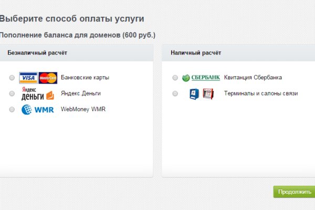
Task: Click the red salon kiosk icon
Action: click(208, 94)
